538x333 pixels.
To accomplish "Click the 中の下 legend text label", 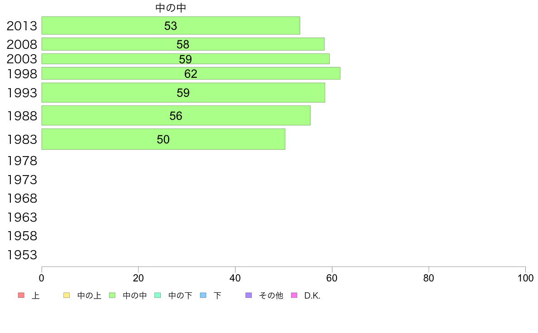I will pos(180,295).
